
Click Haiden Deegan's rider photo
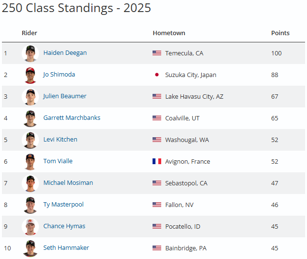point(30,53)
